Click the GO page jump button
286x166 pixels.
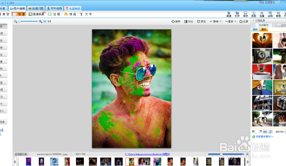click(265, 131)
